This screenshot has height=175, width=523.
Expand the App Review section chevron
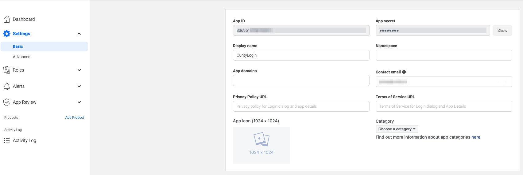click(x=79, y=102)
